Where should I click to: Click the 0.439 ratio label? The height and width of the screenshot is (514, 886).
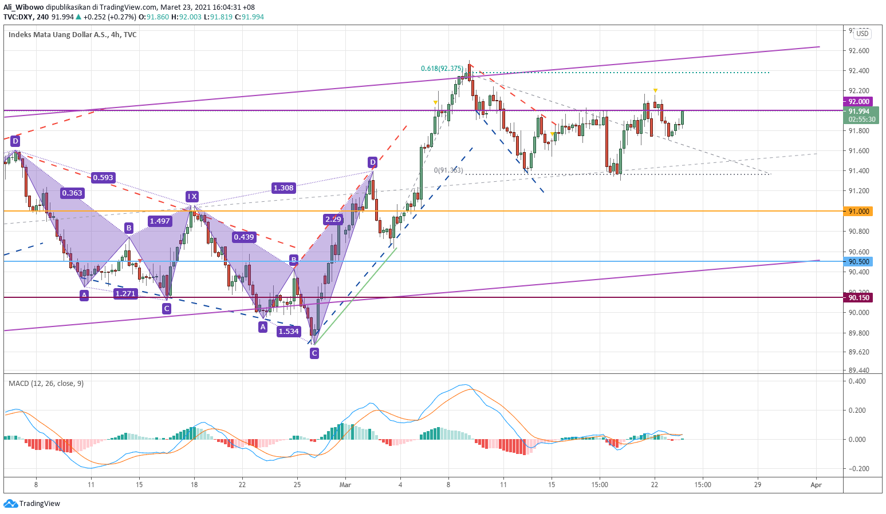pyautogui.click(x=244, y=237)
